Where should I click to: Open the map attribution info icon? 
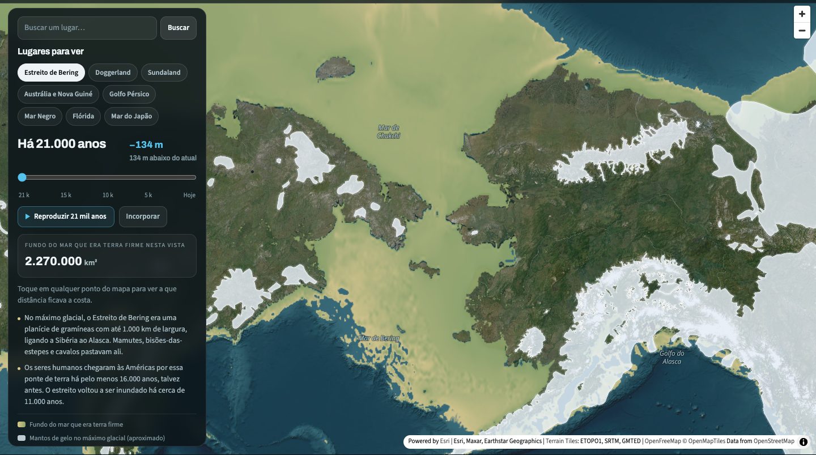pos(804,442)
